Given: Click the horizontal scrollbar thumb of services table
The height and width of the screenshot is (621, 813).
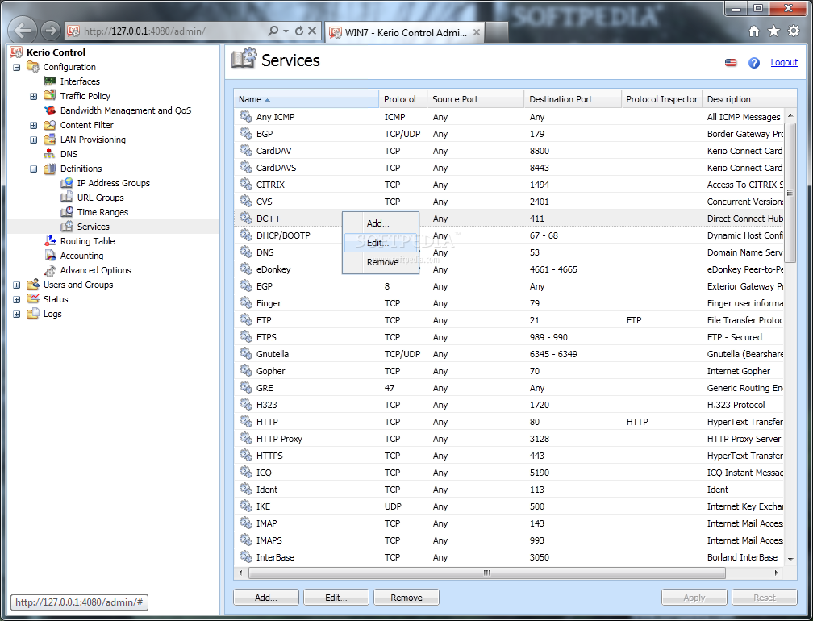Looking at the screenshot, I should 487,573.
